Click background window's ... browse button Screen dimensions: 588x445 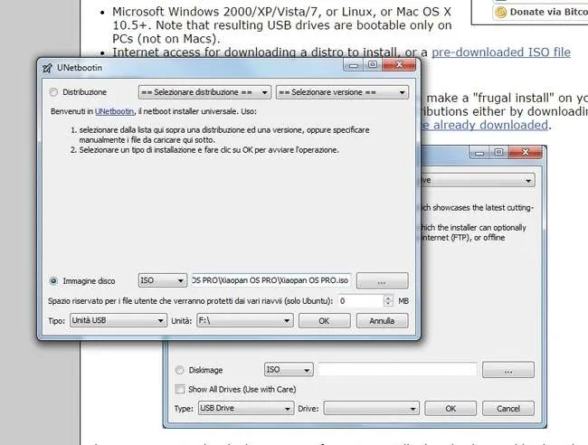click(x=508, y=370)
